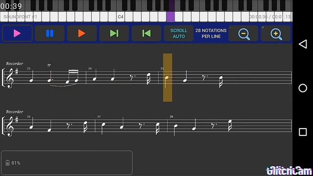Image resolution: width=313 pixels, height=176 pixels.
Task: Select the 28 NOTATIONS PER LINE label
Action: 211,33
